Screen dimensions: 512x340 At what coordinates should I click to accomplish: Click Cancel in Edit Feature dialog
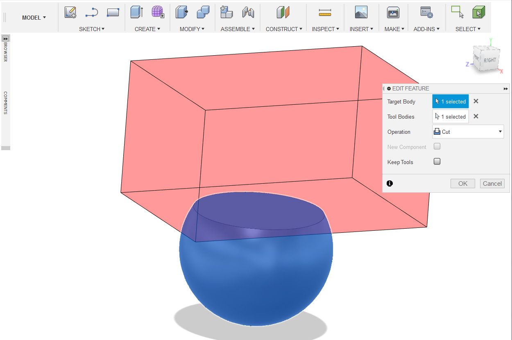[492, 183]
